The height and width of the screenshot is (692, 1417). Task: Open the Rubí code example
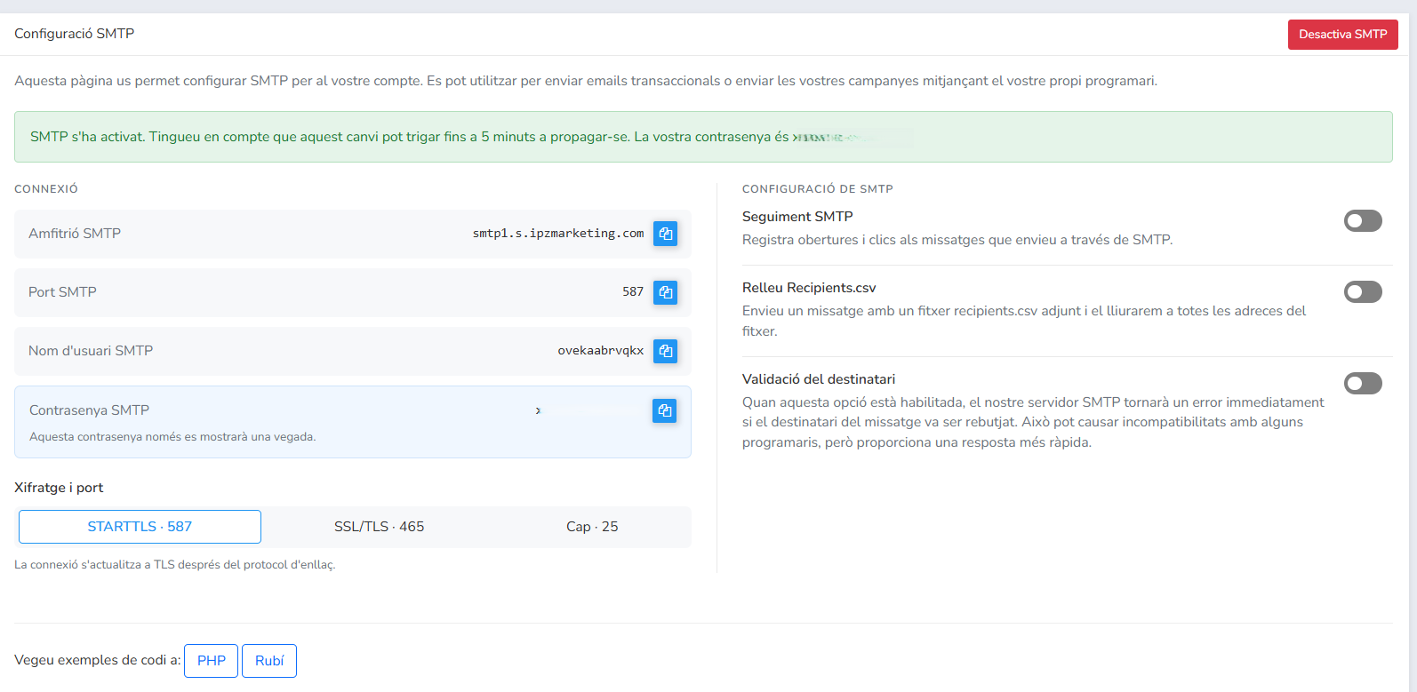click(x=269, y=661)
